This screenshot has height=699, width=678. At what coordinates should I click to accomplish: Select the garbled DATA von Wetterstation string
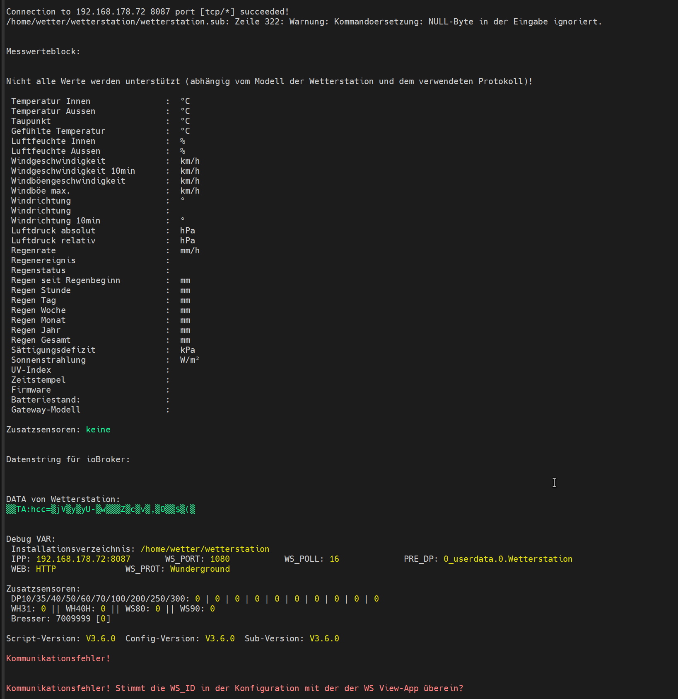click(x=101, y=510)
